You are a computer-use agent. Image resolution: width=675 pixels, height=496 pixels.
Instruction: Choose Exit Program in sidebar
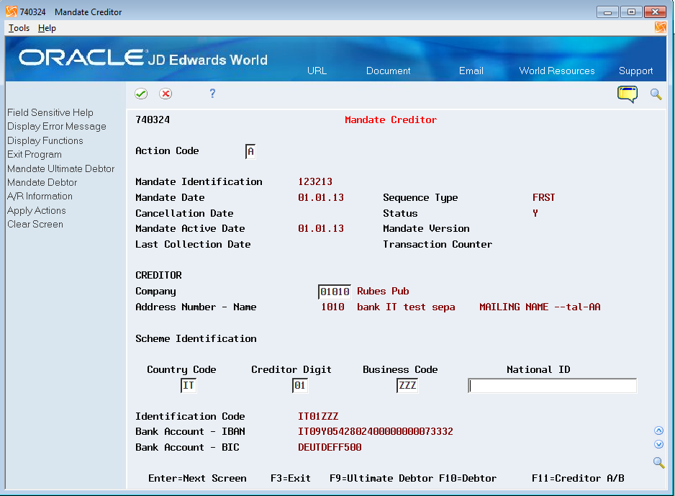(x=35, y=154)
